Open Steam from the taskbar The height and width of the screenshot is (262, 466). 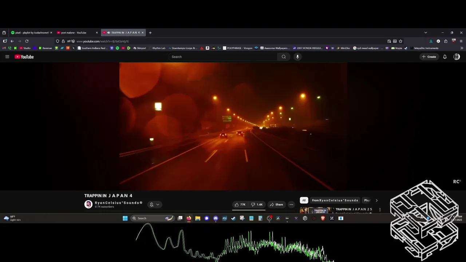(x=233, y=218)
